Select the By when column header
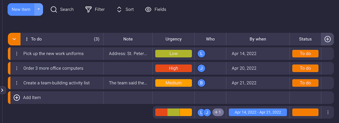Viewport: 339px width, 123px height. (x=258, y=39)
